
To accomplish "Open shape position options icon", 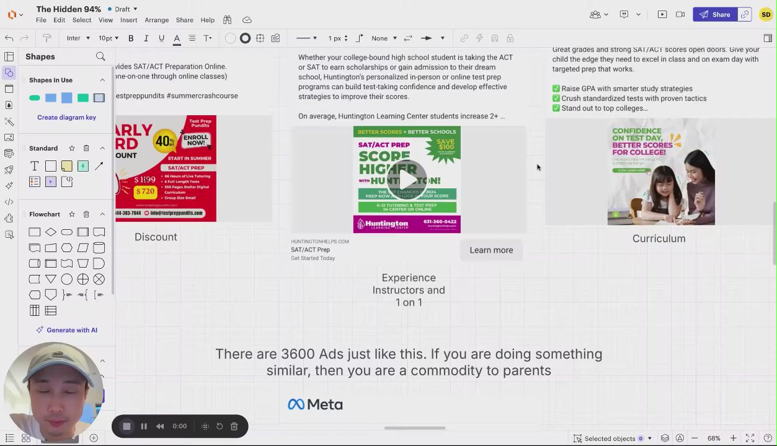I will 260,38.
